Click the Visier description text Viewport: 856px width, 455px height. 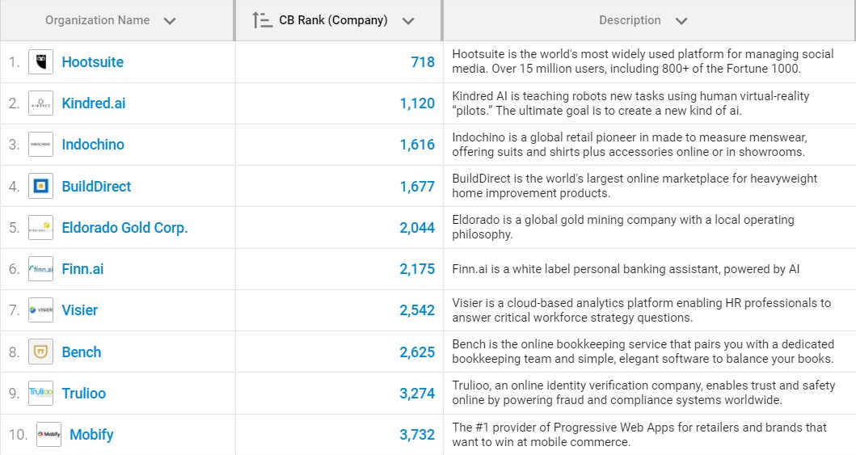click(x=642, y=310)
